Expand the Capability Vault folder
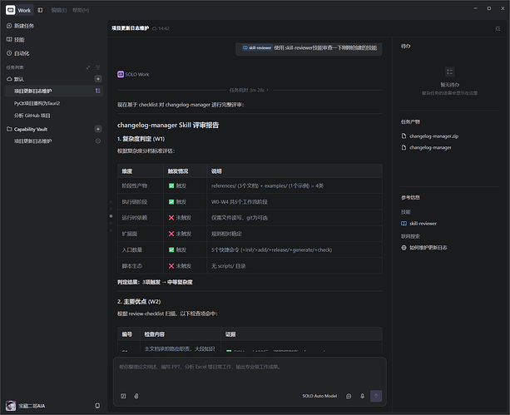This screenshot has height=415, width=510. click(27, 129)
